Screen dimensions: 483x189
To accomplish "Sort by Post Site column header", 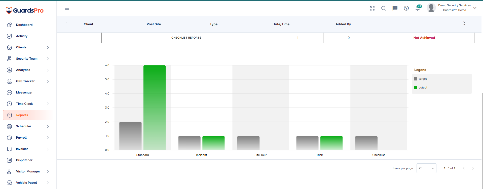I will pos(154,24).
